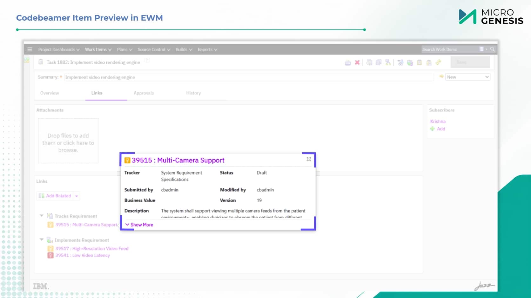Viewport: 531px width, 298px height.
Task: Open the Work Items menu
Action: click(98, 49)
